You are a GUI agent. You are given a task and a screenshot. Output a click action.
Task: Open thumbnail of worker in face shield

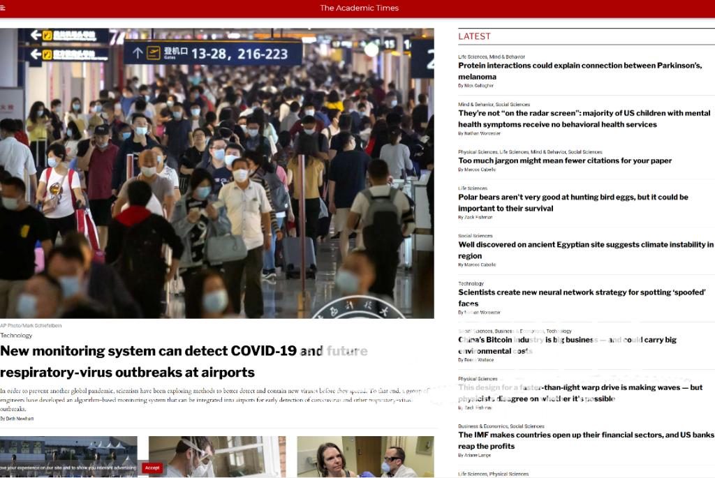pyautogui.click(x=216, y=456)
